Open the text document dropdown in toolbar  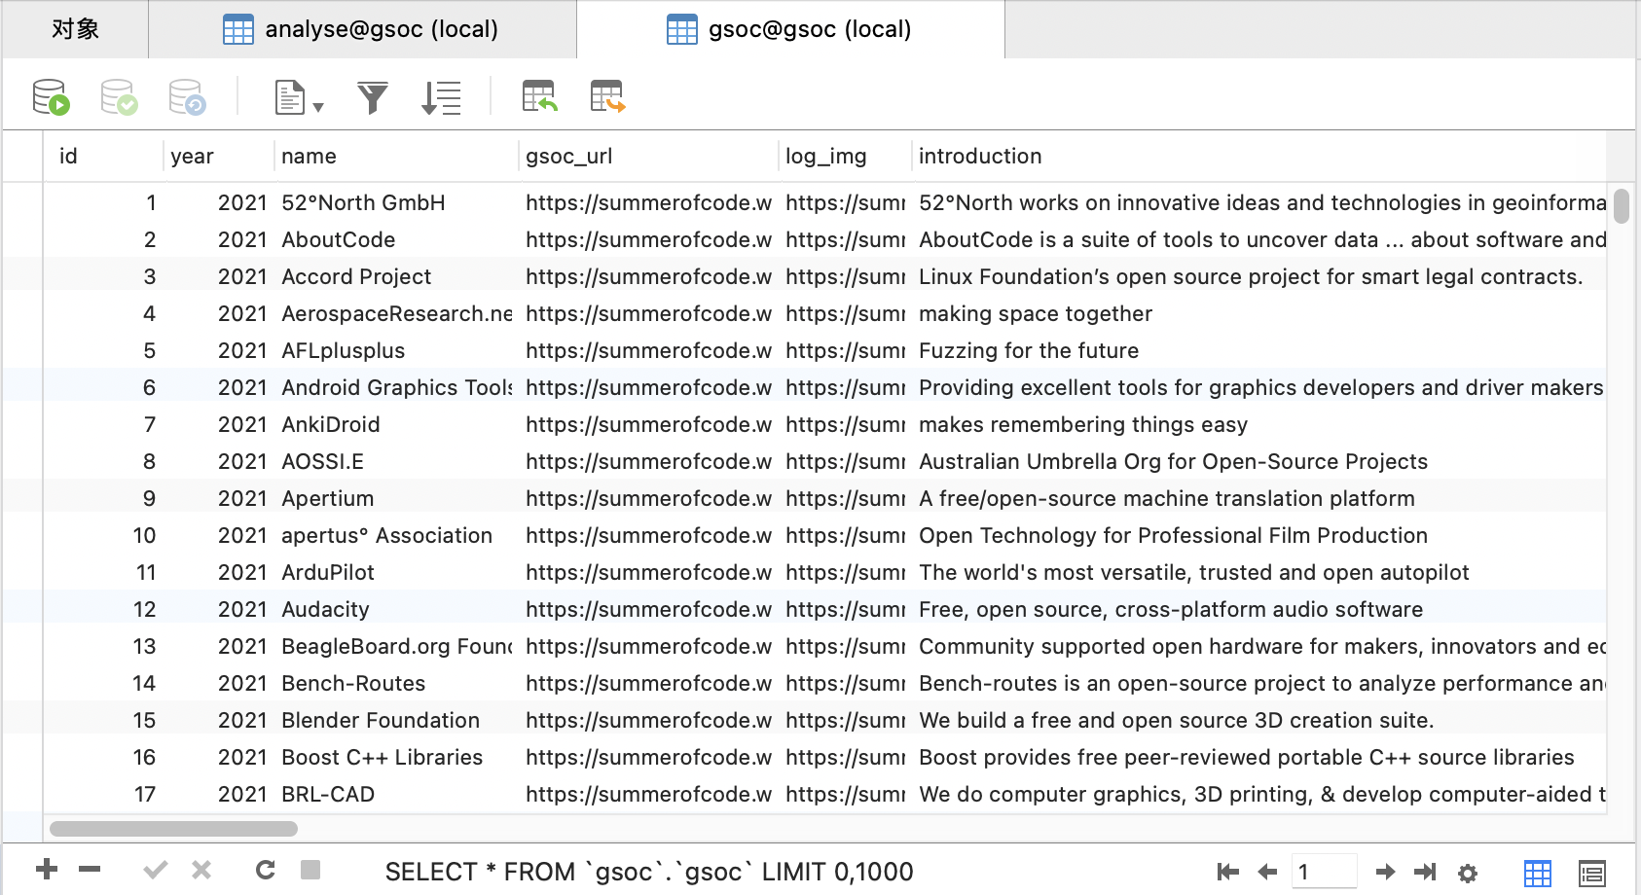[299, 97]
